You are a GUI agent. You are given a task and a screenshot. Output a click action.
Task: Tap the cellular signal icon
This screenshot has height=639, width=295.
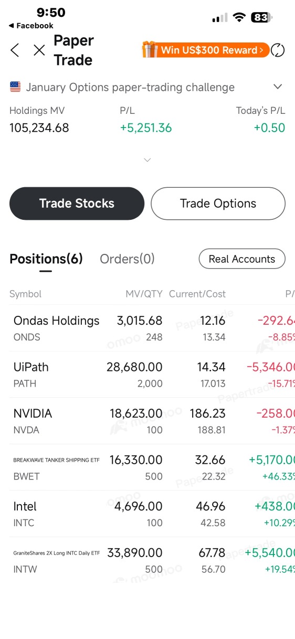point(219,18)
